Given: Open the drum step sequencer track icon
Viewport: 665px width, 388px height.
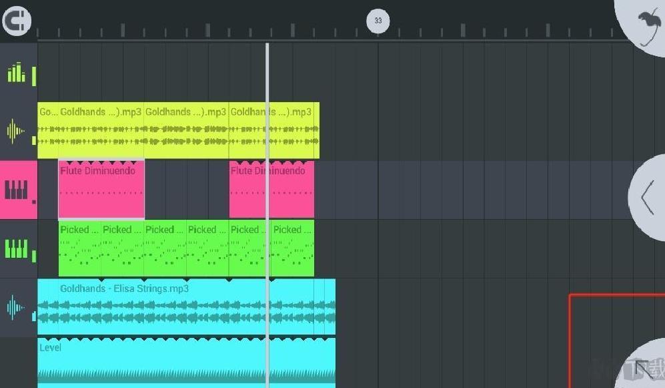Looking at the screenshot, I should pos(16,72).
